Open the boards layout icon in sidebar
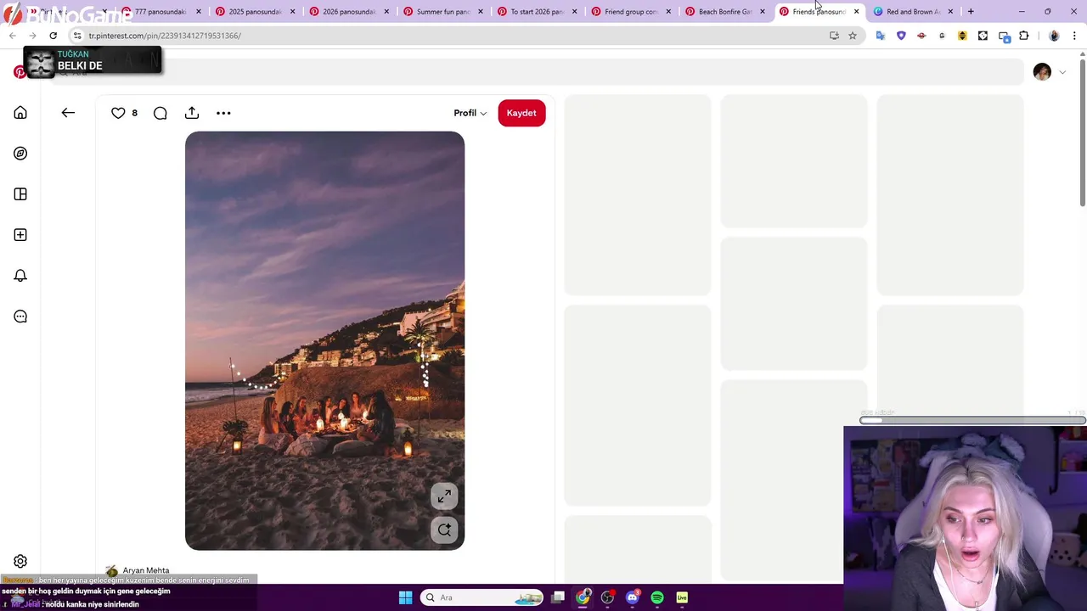Image resolution: width=1087 pixels, height=611 pixels. (20, 194)
